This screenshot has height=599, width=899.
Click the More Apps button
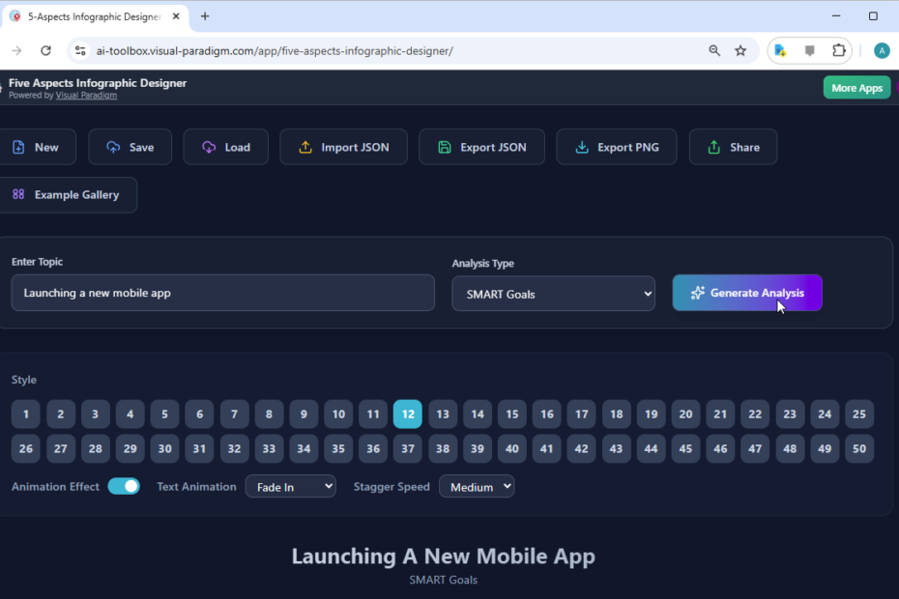(x=856, y=88)
